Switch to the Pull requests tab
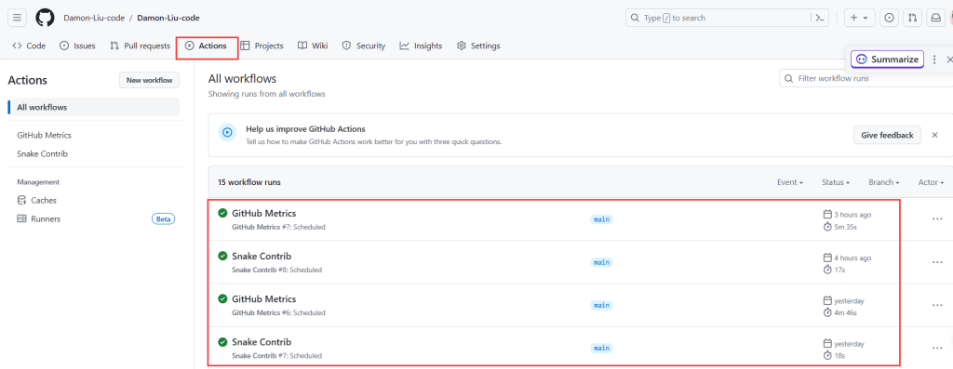This screenshot has height=369, width=953. tap(140, 46)
